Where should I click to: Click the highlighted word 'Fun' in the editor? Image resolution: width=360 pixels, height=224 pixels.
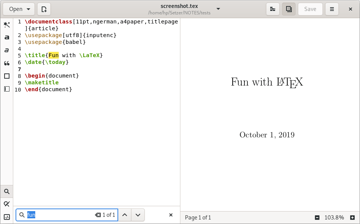click(x=53, y=55)
